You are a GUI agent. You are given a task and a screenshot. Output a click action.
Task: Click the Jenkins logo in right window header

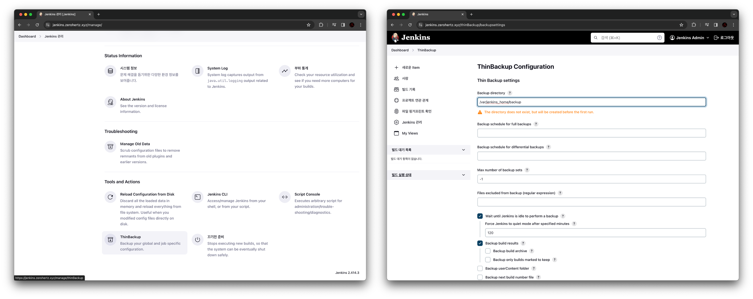[411, 38]
